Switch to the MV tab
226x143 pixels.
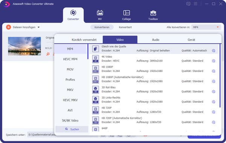click(100, 15)
